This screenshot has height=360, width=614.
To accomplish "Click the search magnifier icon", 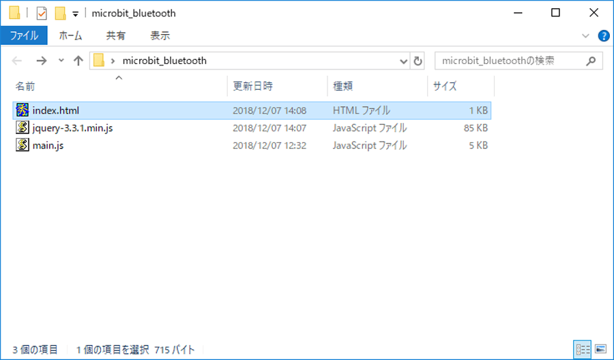I will [591, 61].
